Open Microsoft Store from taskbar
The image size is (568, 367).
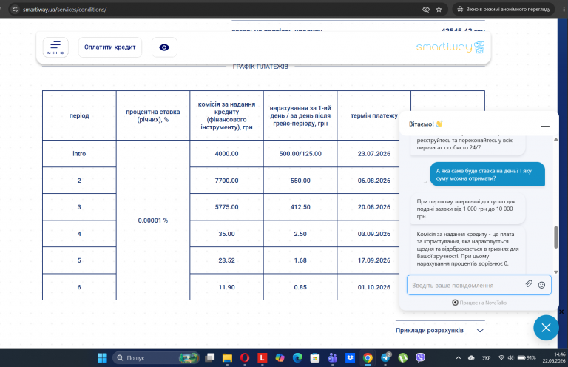pos(315,358)
